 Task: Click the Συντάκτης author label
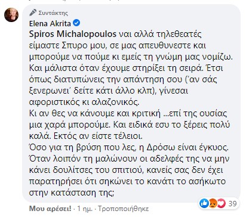tap(53, 13)
